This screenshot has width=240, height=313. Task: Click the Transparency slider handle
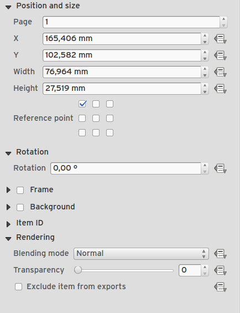78,270
